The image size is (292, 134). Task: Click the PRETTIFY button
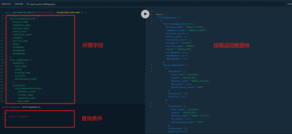6,4
